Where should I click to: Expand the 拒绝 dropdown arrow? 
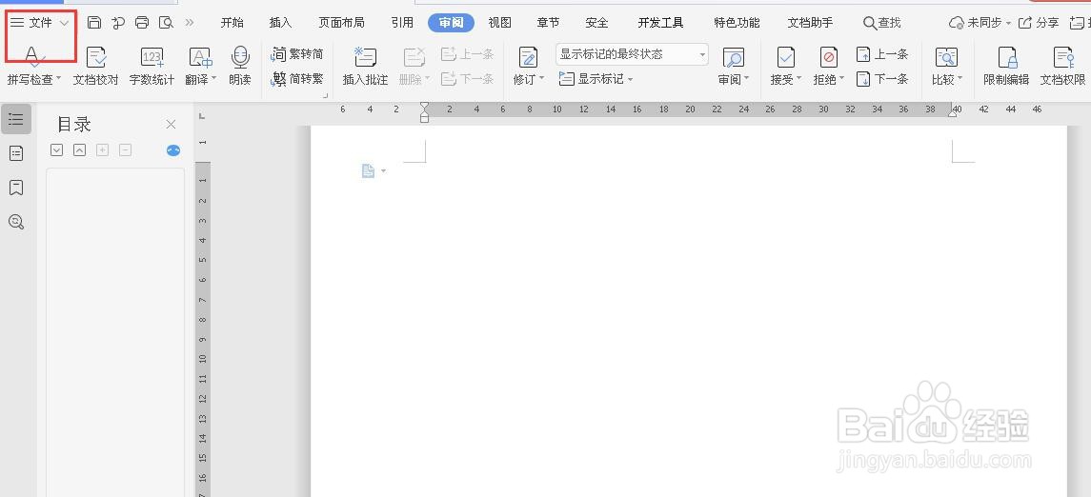(841, 79)
